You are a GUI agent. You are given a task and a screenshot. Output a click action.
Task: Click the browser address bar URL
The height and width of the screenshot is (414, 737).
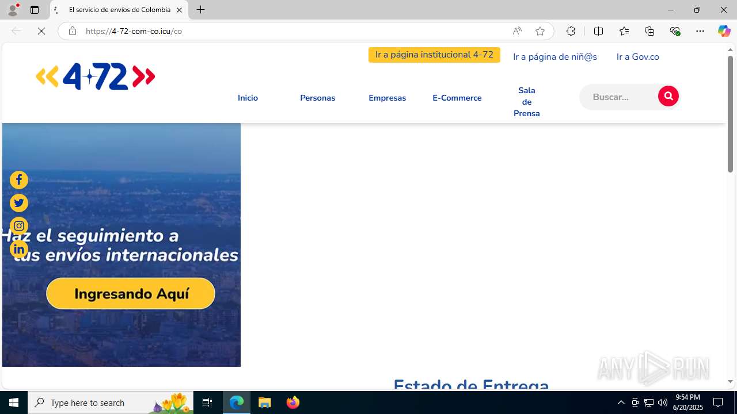134,31
